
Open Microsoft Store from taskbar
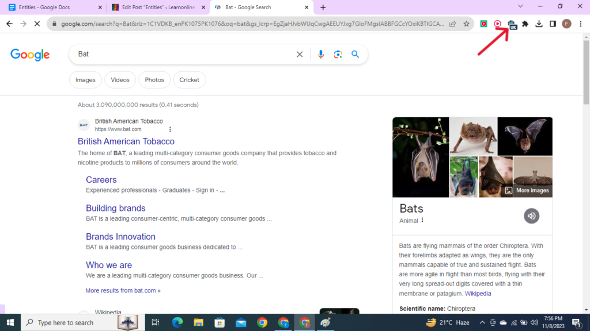[220, 322]
